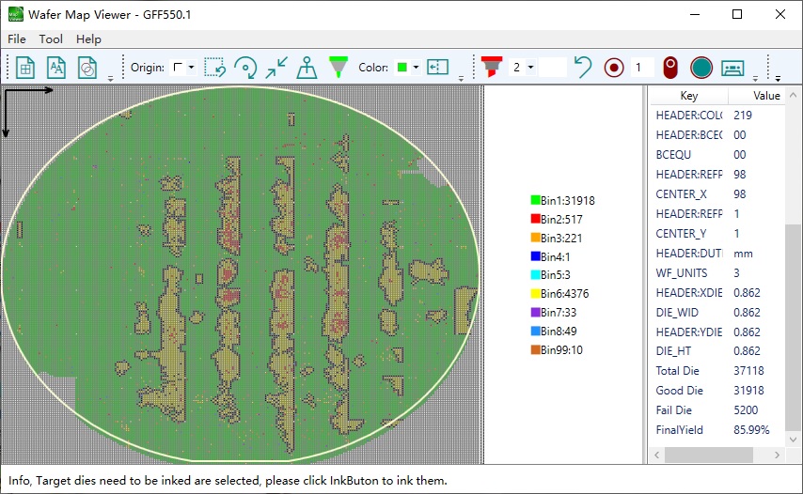Viewport: 803px width, 494px height.
Task: Click the red circled dot icon
Action: coord(613,68)
